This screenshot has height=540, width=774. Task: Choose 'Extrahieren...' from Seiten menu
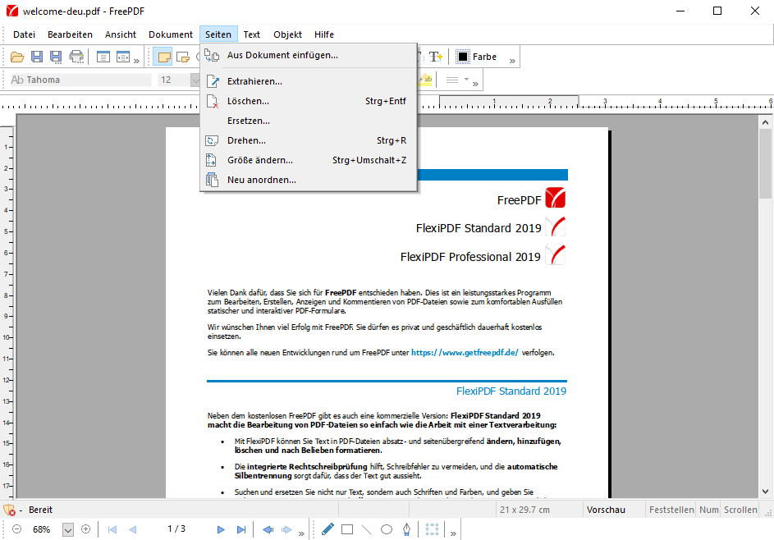309,81
